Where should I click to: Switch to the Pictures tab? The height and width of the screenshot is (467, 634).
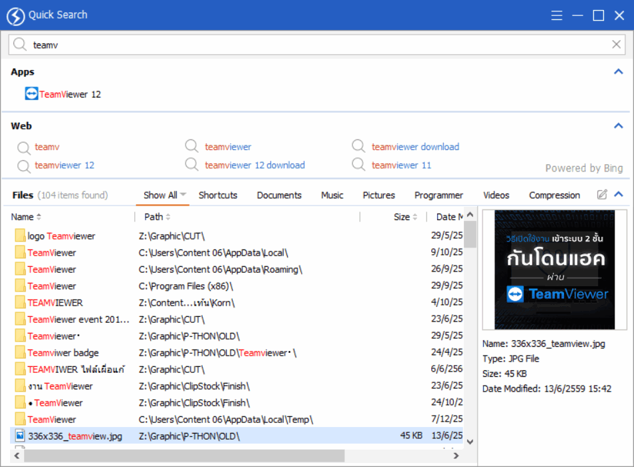(378, 195)
